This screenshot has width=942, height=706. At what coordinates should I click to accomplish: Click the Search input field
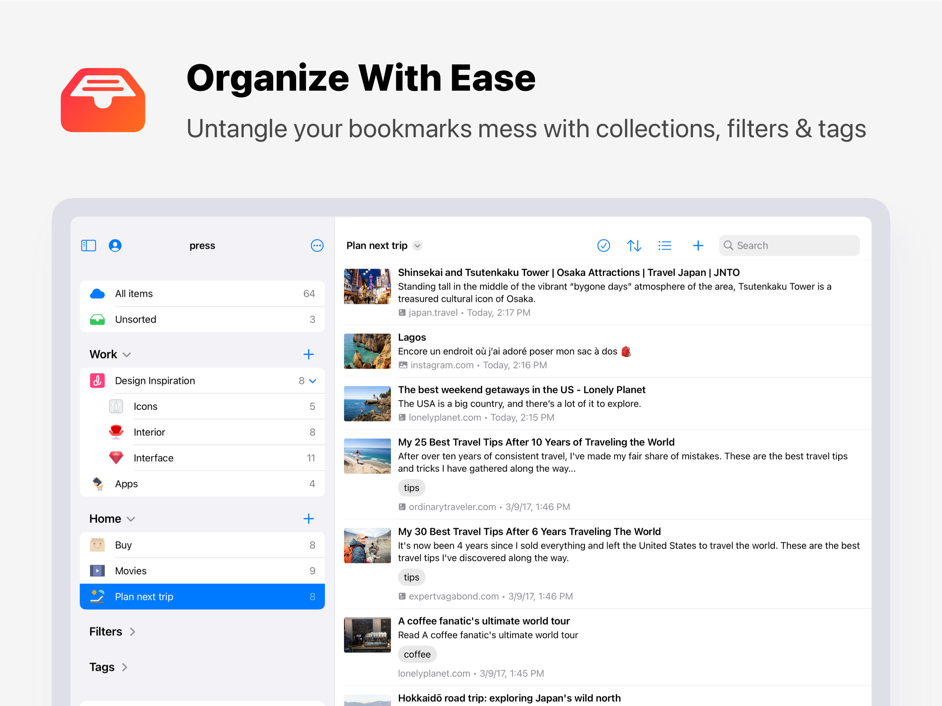coord(789,246)
